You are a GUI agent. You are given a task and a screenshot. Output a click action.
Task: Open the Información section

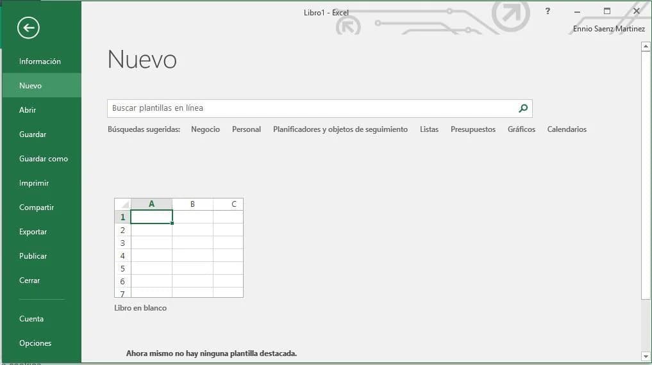pyautogui.click(x=42, y=61)
